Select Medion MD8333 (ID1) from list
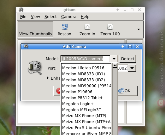Screen dimensions: 165x135 (x=86, y=74)
